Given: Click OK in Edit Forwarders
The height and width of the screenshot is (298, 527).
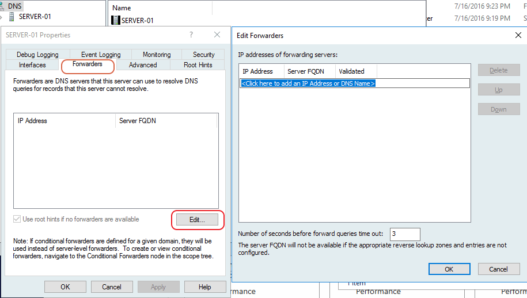Looking at the screenshot, I should coord(449,269).
